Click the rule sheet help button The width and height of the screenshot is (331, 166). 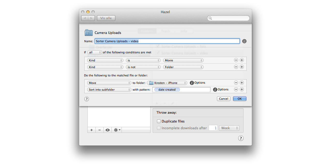pyautogui.click(x=87, y=99)
